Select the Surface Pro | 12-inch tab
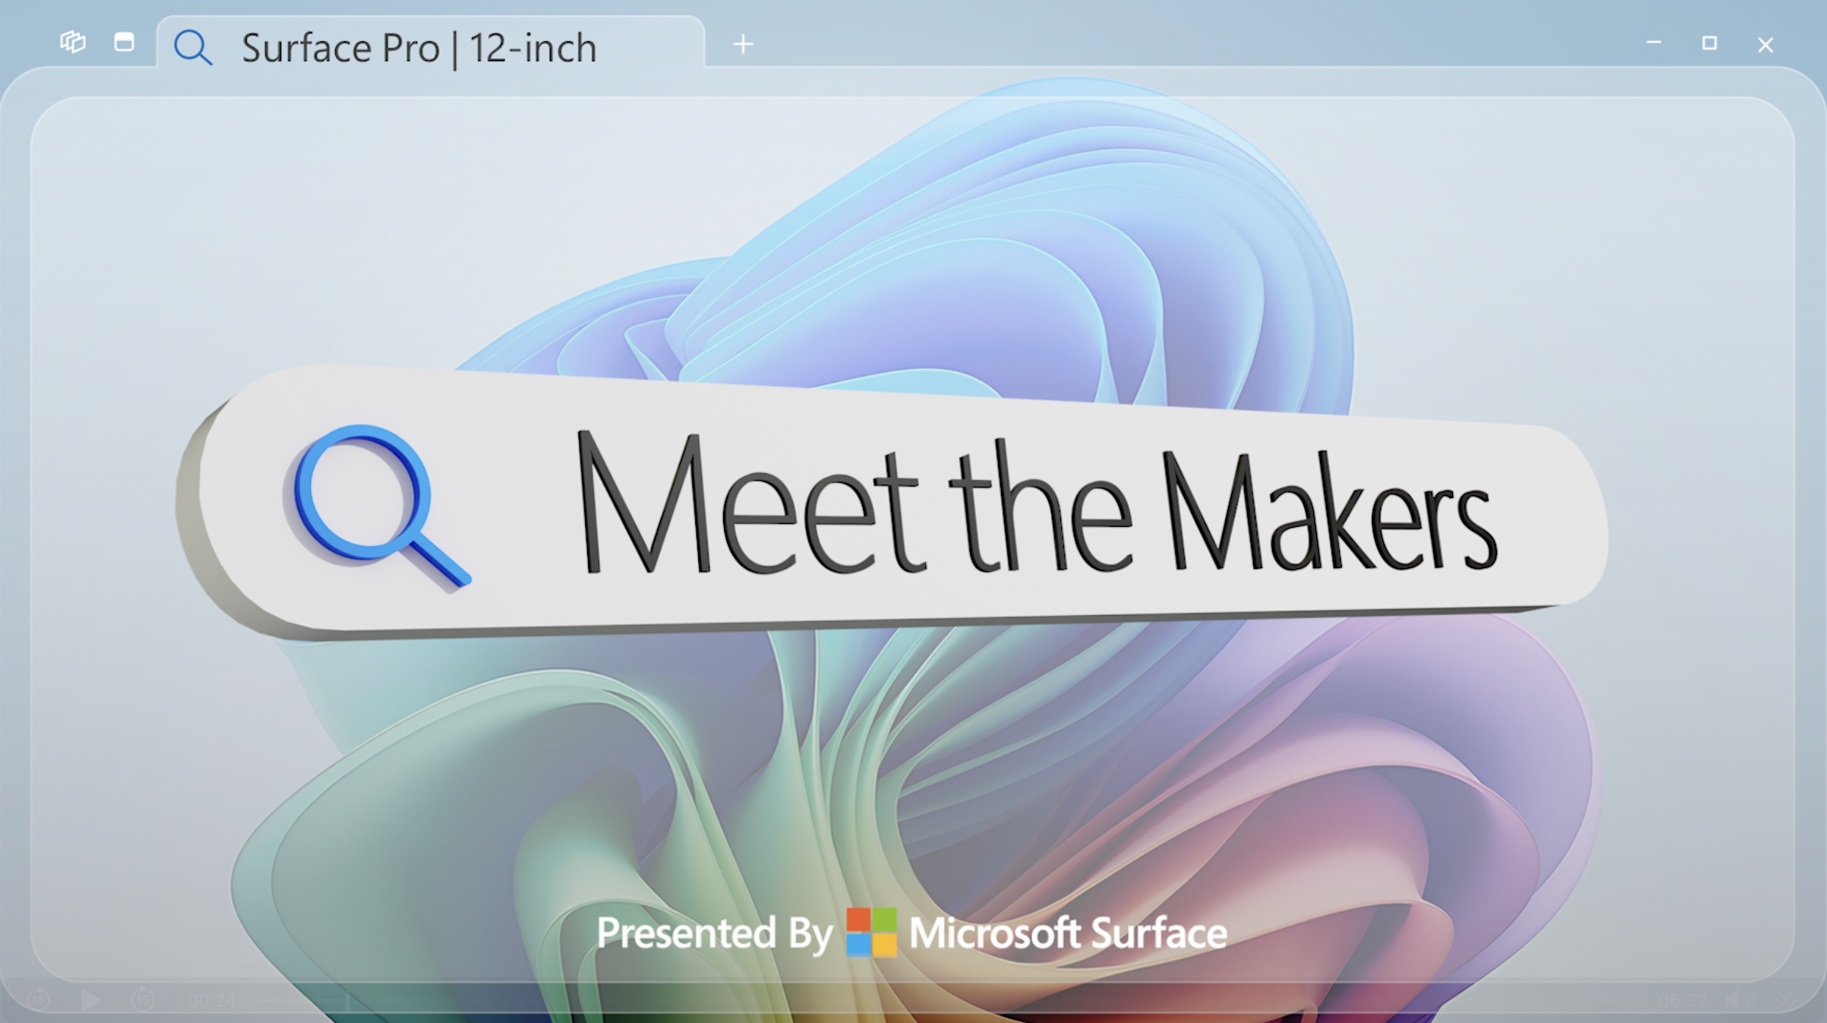 coord(419,48)
